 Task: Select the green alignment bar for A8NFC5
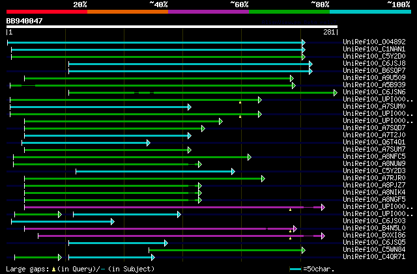[x=132, y=158]
